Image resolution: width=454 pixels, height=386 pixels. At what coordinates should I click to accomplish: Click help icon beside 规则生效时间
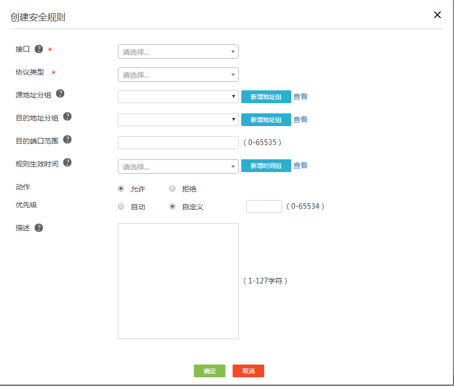67,163
